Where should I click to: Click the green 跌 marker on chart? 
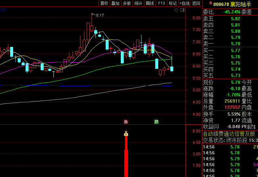point(157,122)
